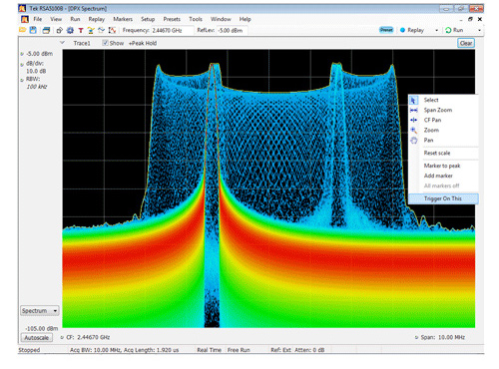Open the File menu
Image resolution: width=499 pixels, height=369 pixels.
pos(38,19)
